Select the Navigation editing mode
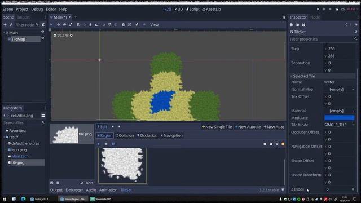 coord(171,135)
